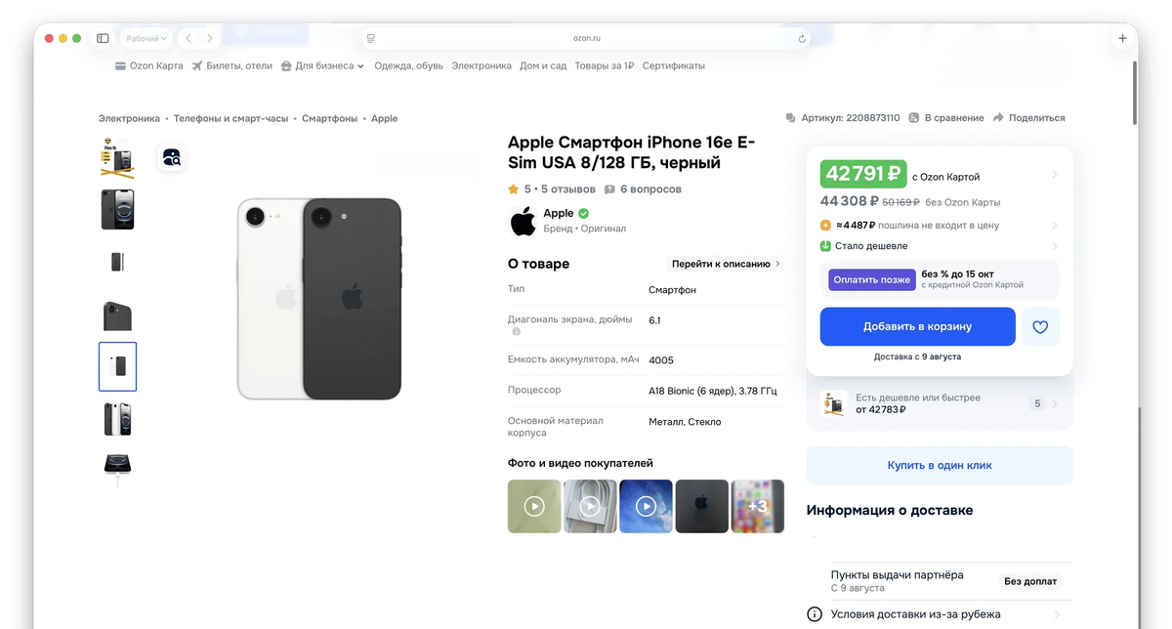Add the iPhone to favorites with heart button
Viewport: 1172px width, 629px height.
pyautogui.click(x=1040, y=326)
